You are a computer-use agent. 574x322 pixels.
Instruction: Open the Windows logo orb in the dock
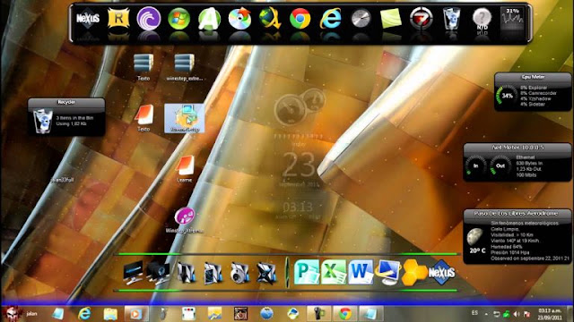178,18
